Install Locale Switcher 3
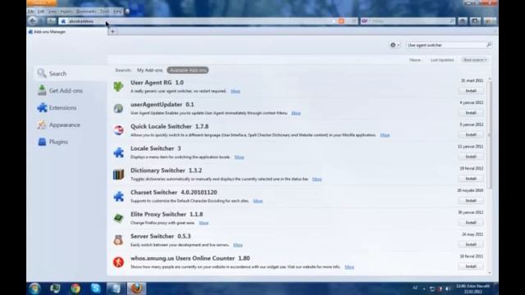Viewport: 525px width, 295px height. 471,157
